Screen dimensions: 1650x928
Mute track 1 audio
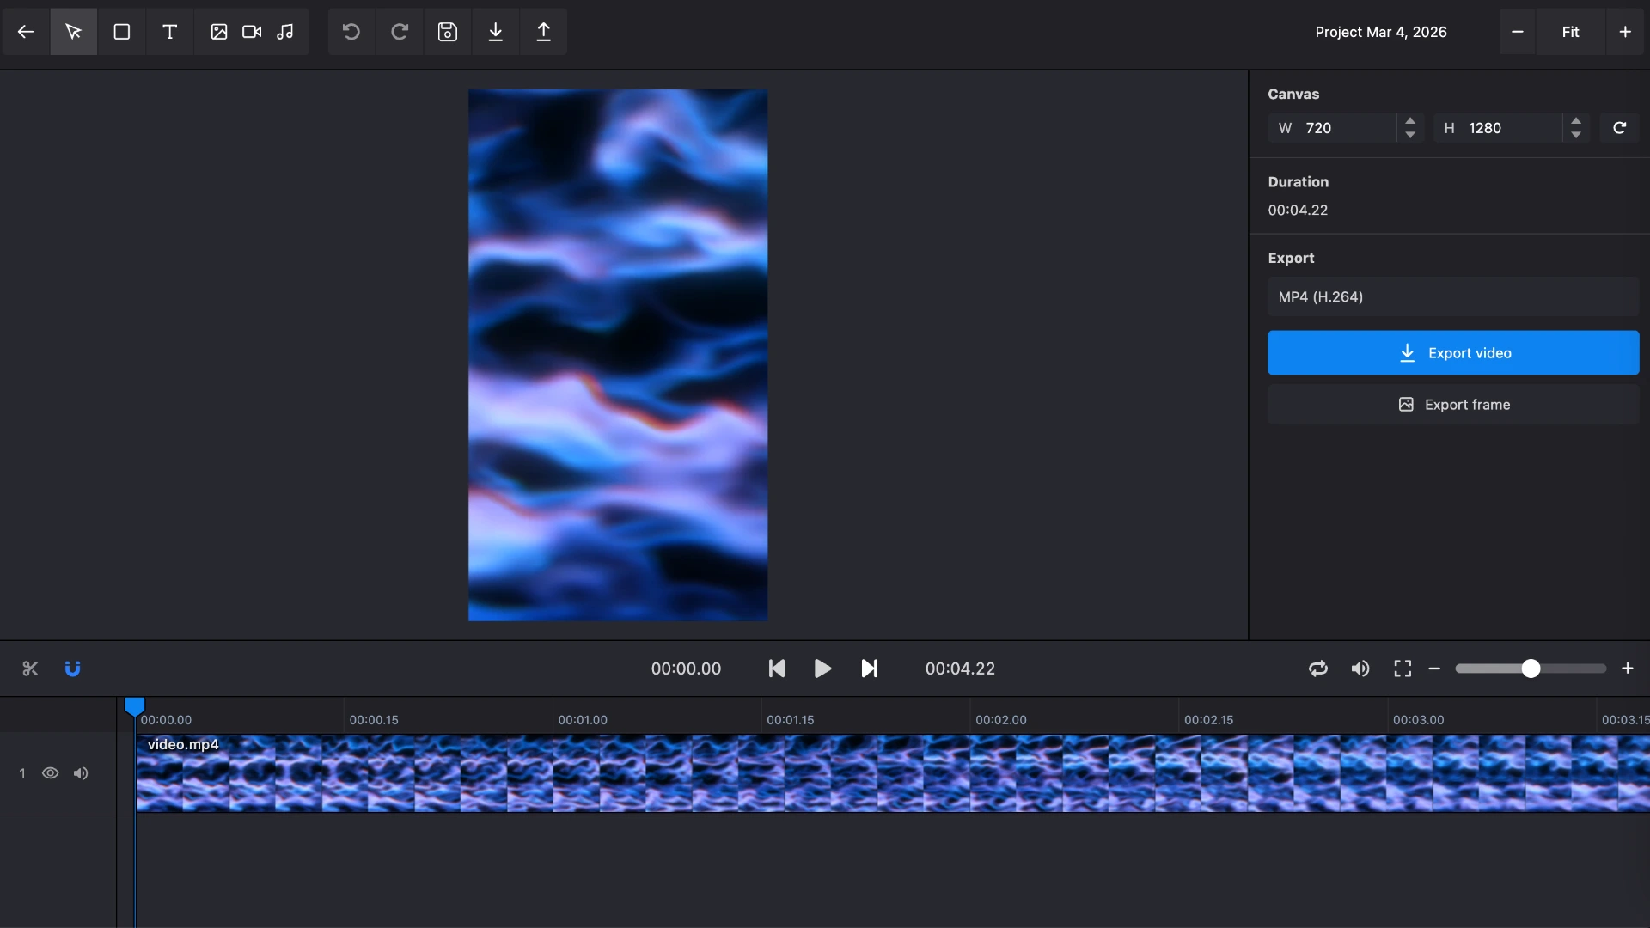(81, 773)
